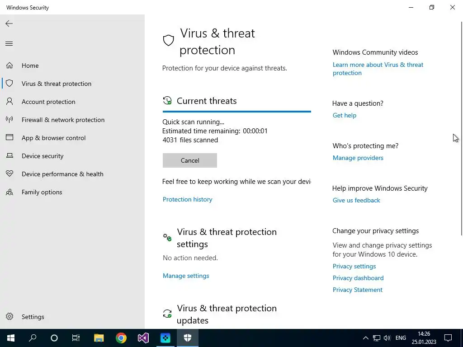Click the heart icon for Device performance & health
The height and width of the screenshot is (347, 463).
9,173
